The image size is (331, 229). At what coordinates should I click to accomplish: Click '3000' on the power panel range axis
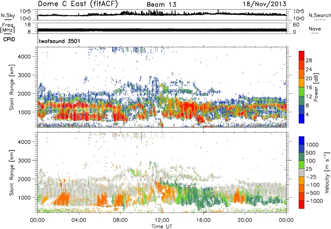[24, 75]
